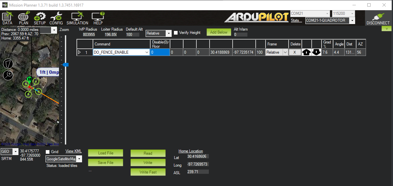Open the COM21-1-QUADROTOR vehicle dropdown

click(352, 20)
